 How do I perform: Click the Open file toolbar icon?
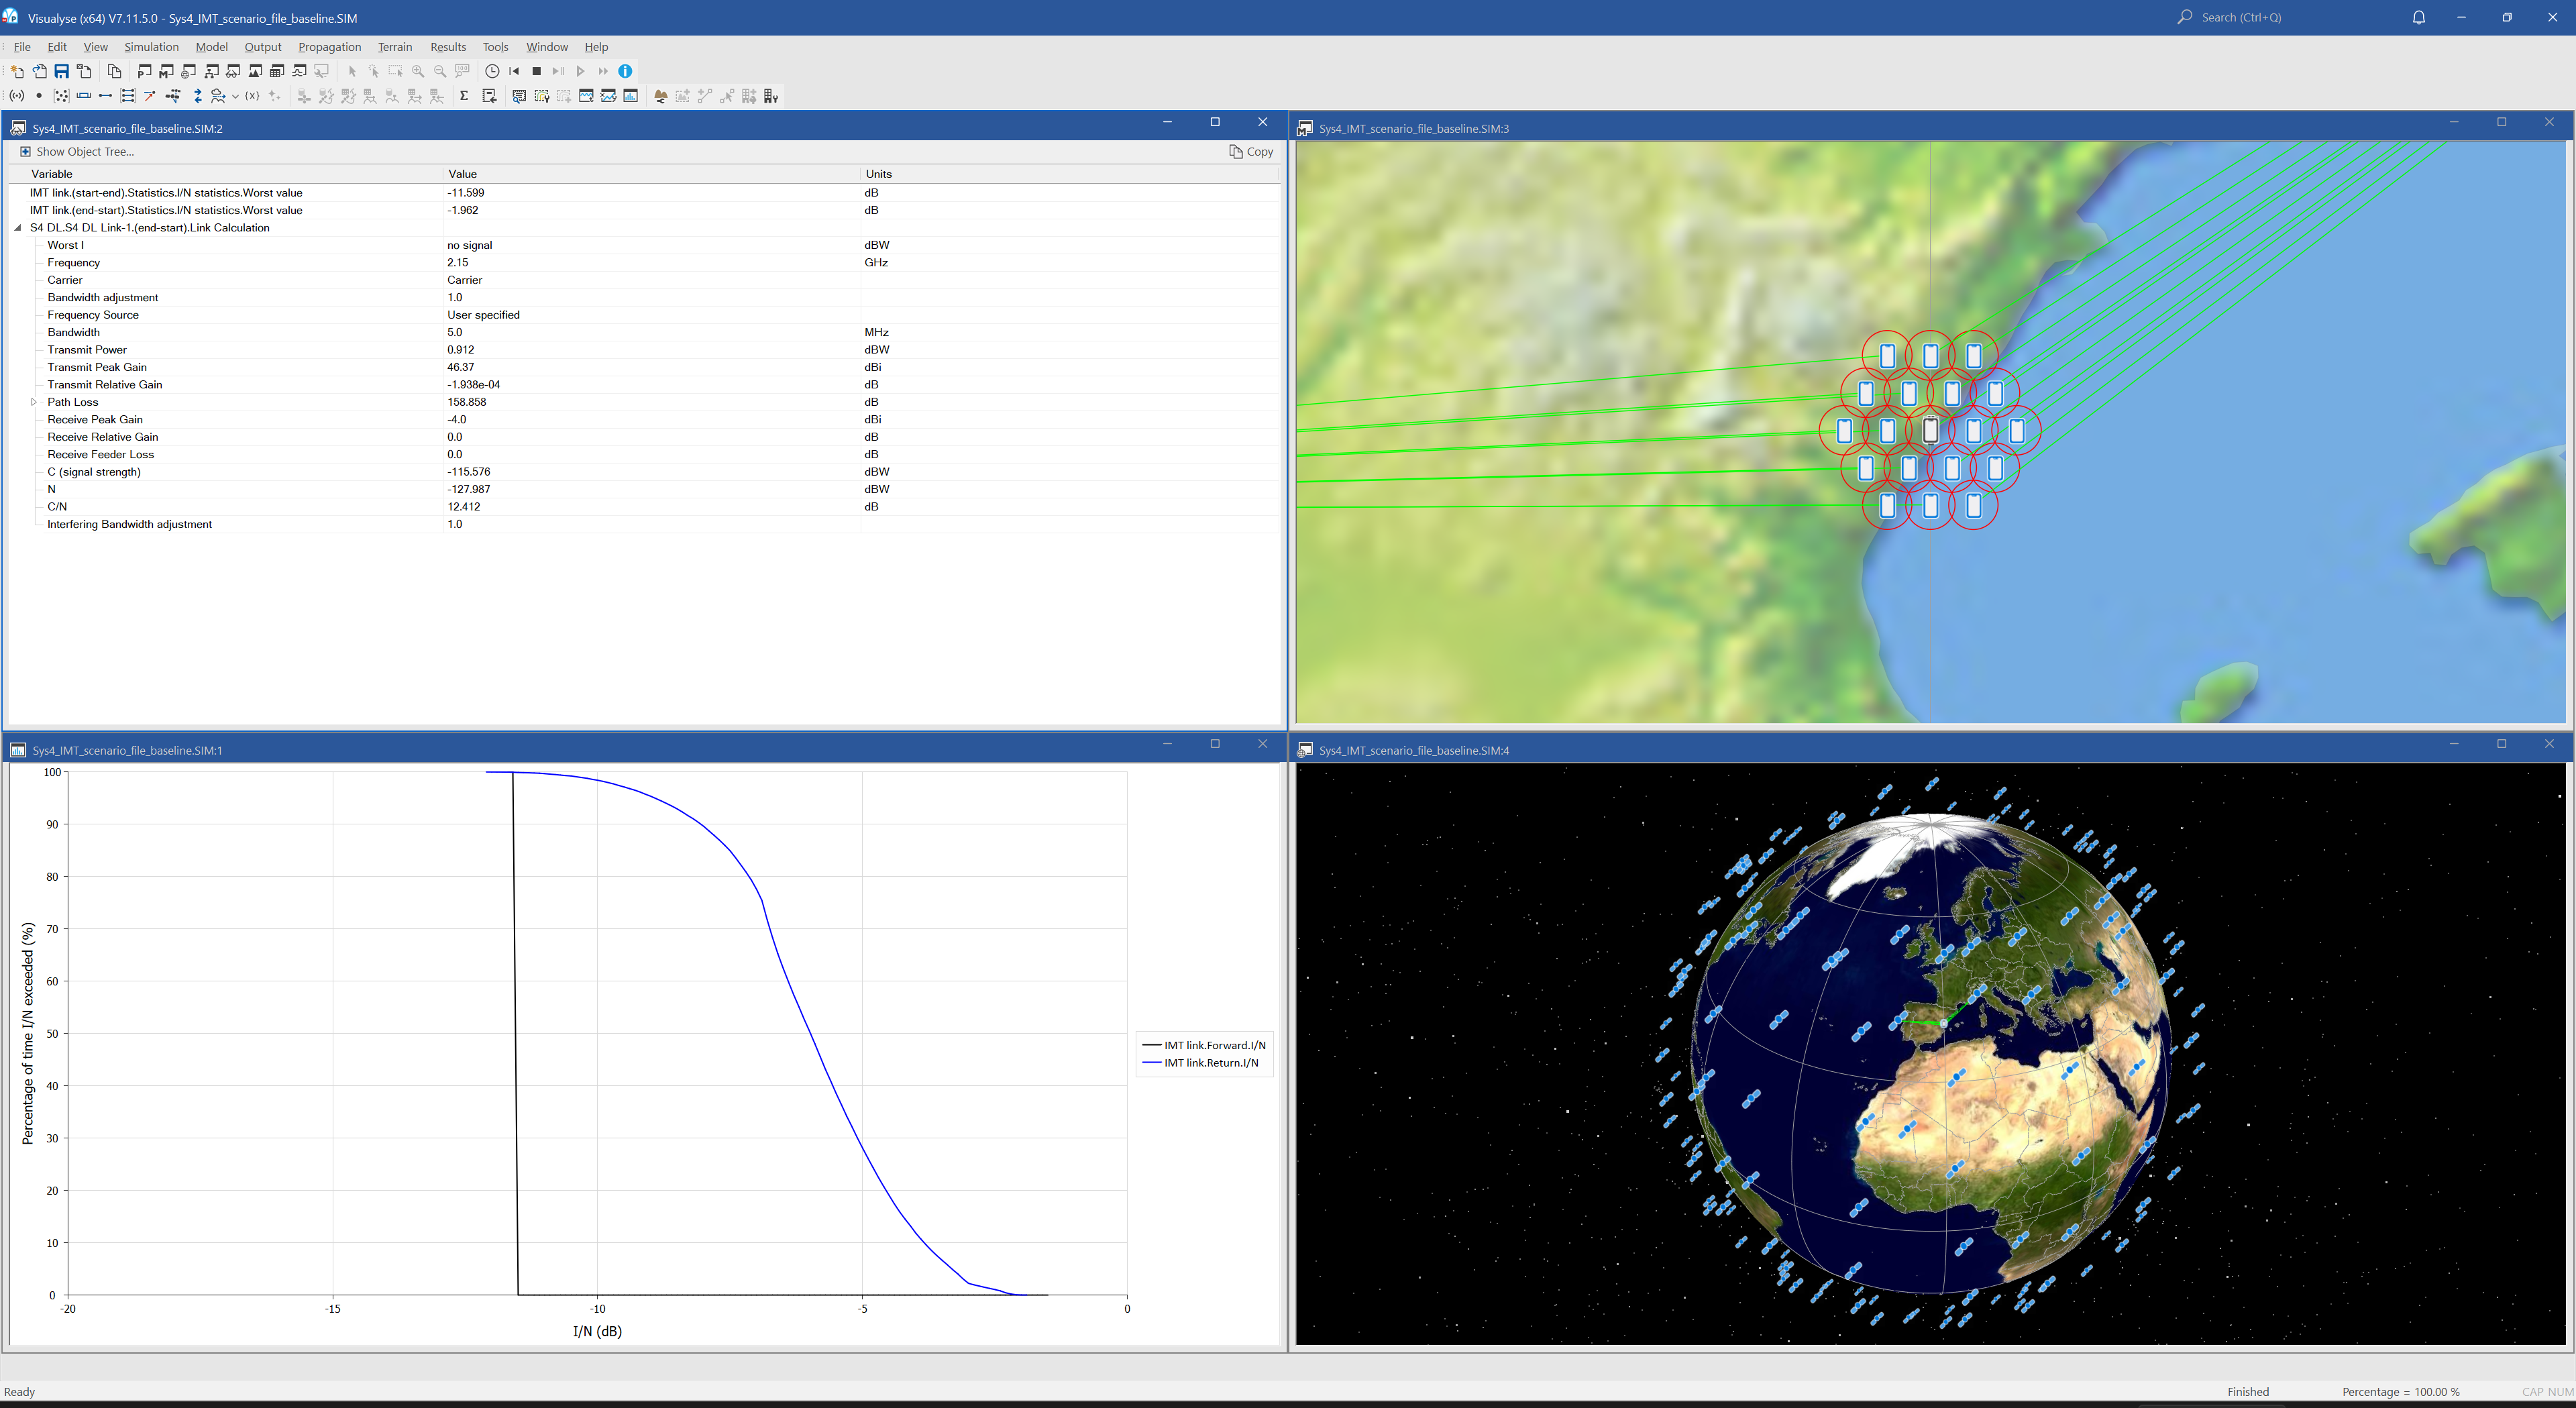coord(39,71)
